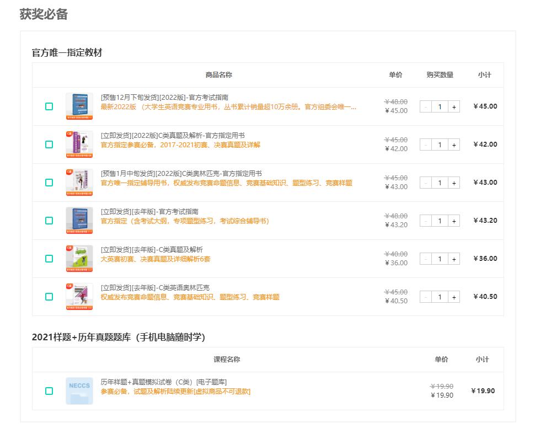Open the [2022版]C类奥林匹克-官方指定用书 title link
This screenshot has height=439, width=535.
click(181, 174)
